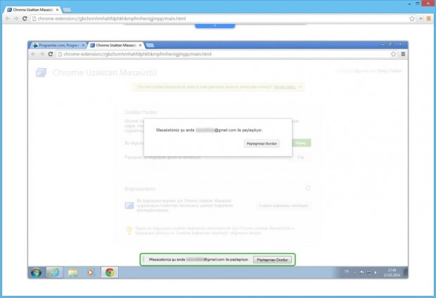Click Chrome icon in remote taskbar

point(110,273)
